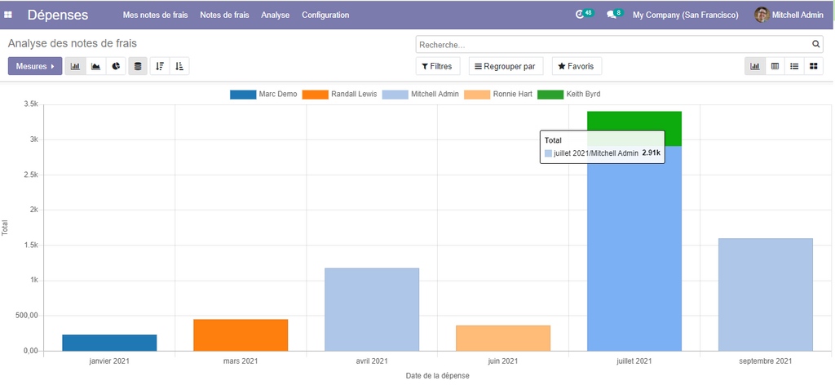Switch chart to bar chart mode
Image resolution: width=835 pixels, height=385 pixels.
pyautogui.click(x=76, y=66)
